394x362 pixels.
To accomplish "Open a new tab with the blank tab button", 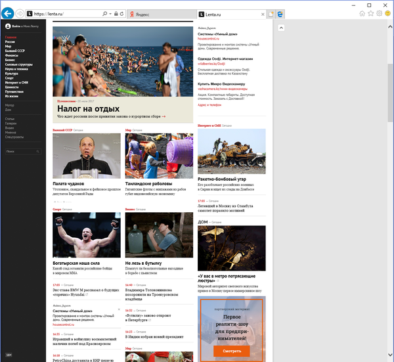I will coord(270,13).
